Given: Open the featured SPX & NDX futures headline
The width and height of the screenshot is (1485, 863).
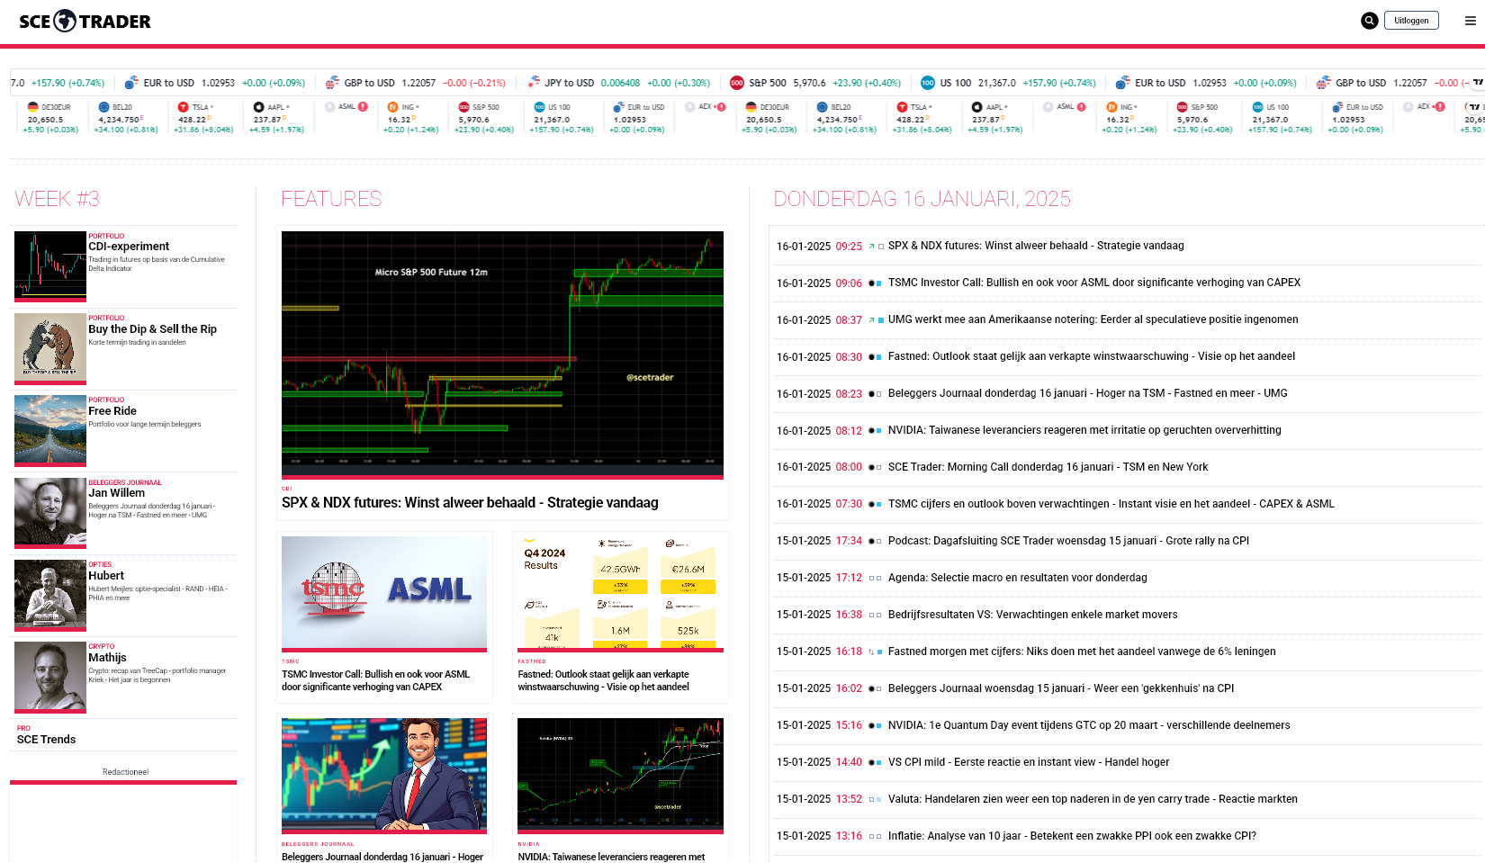Looking at the screenshot, I should coord(470,503).
